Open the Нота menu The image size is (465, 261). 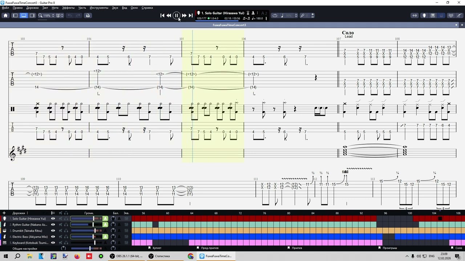55,8
